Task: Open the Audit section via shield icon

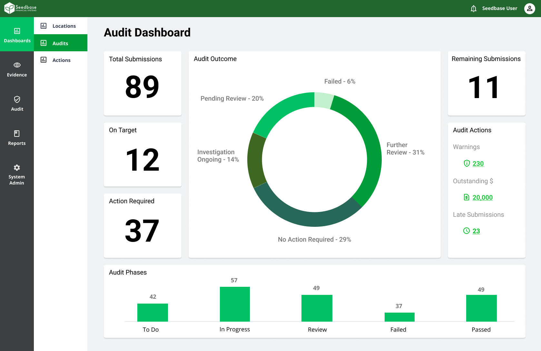Action: coord(17,103)
